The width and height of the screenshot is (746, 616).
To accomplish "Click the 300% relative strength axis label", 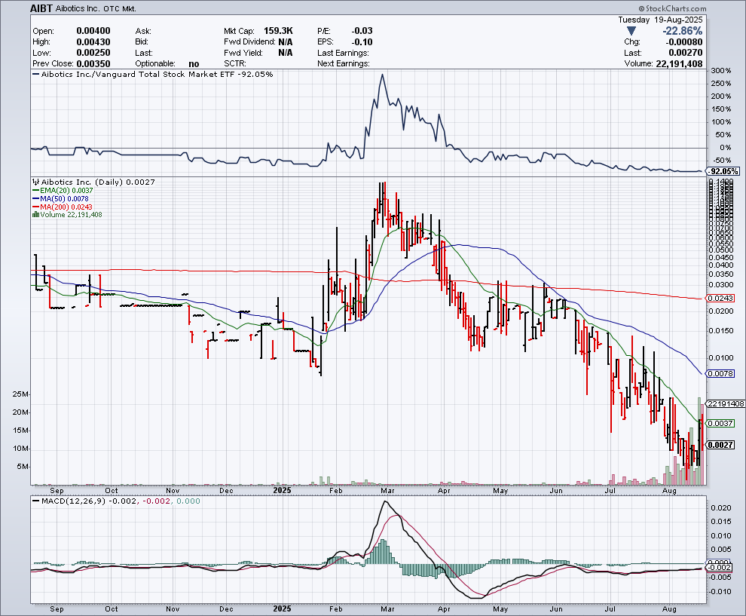I will 721,70.
